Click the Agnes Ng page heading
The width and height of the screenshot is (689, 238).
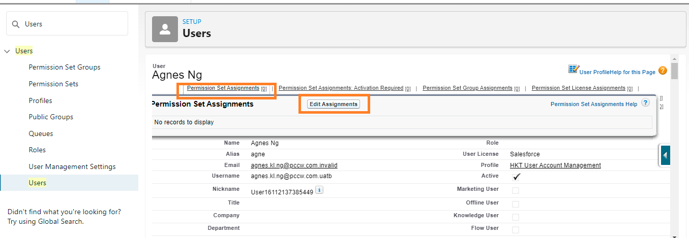177,75
